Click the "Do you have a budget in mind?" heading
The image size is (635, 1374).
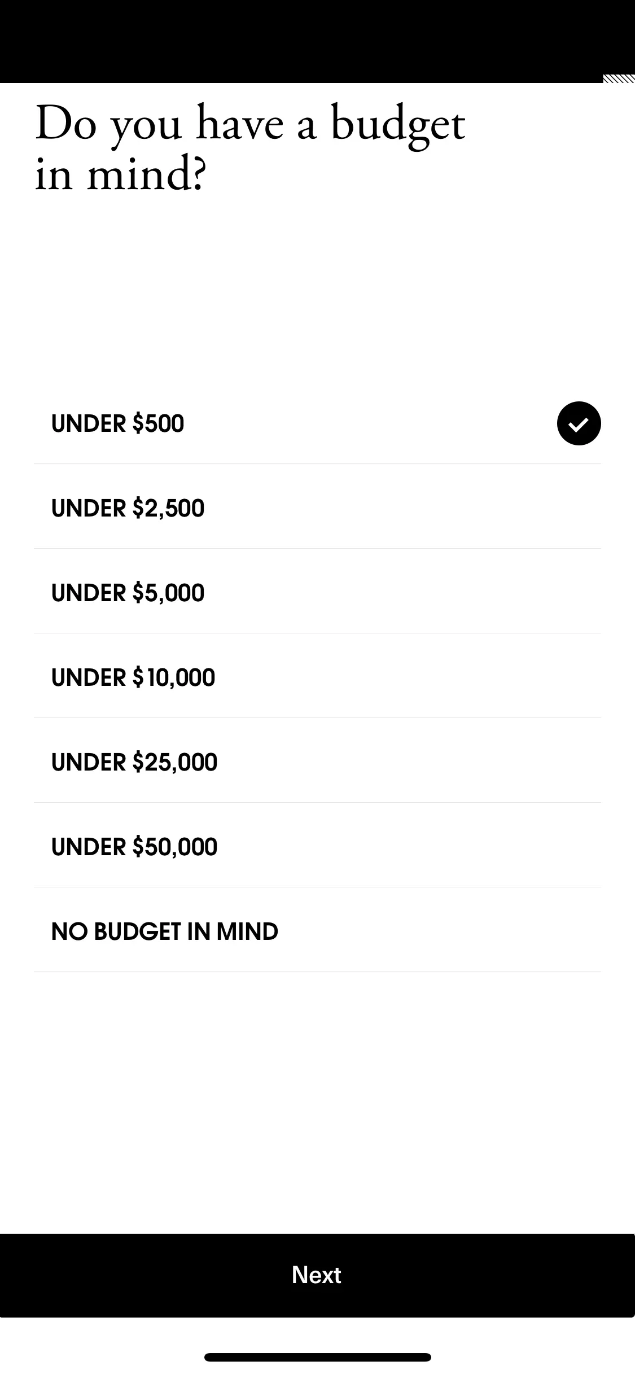pos(249,148)
